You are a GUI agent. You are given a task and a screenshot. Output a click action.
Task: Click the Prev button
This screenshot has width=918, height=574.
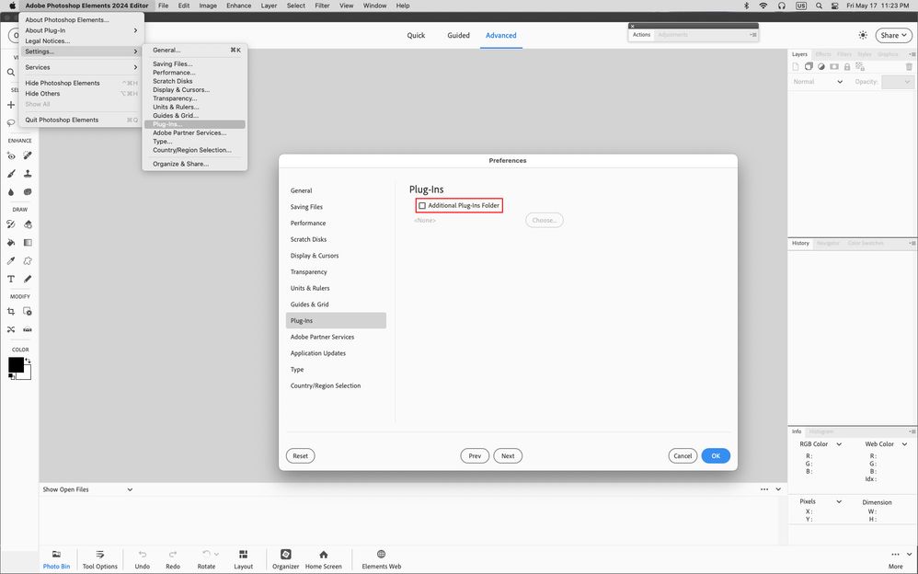click(x=475, y=455)
